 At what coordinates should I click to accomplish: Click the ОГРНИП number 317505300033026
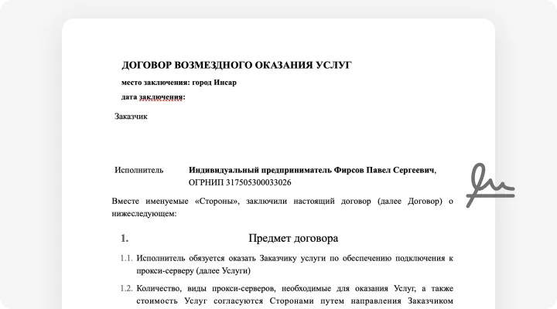tap(255, 183)
